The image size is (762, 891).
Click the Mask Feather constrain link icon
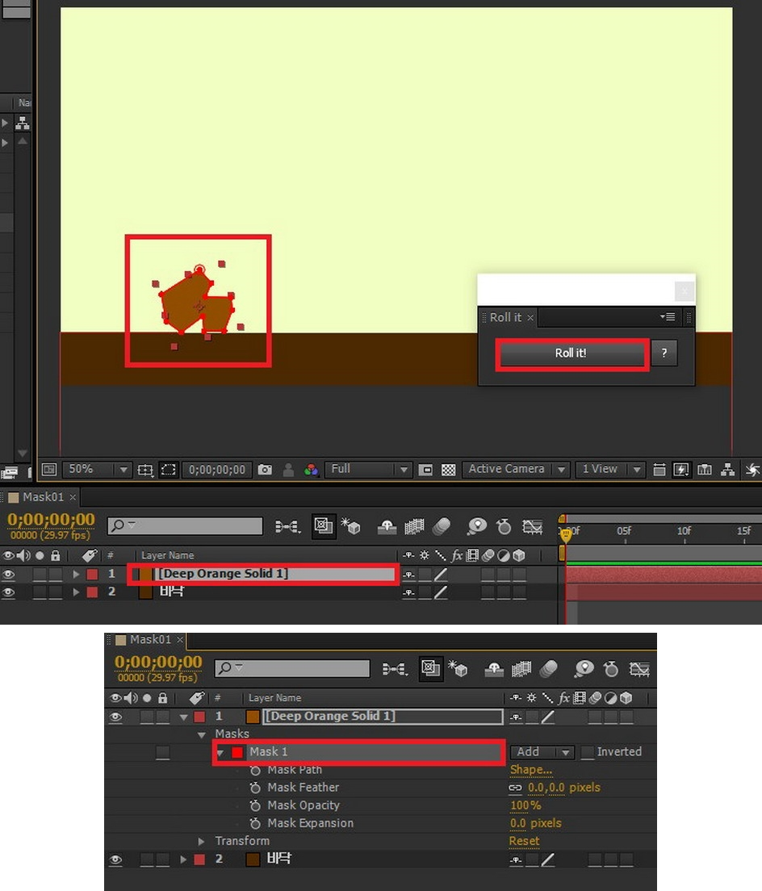pyautogui.click(x=515, y=788)
